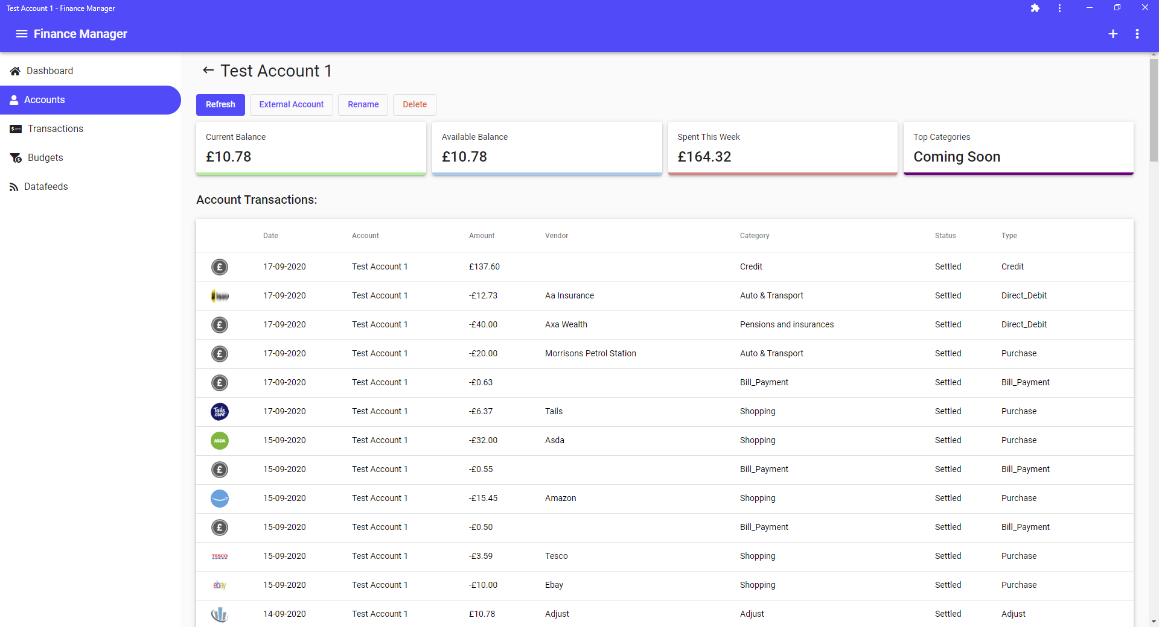Click the Tails vendor logo icon
The width and height of the screenshot is (1159, 627).
click(220, 412)
